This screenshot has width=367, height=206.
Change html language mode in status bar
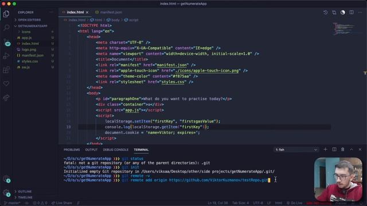pyautogui.click(x=278, y=203)
